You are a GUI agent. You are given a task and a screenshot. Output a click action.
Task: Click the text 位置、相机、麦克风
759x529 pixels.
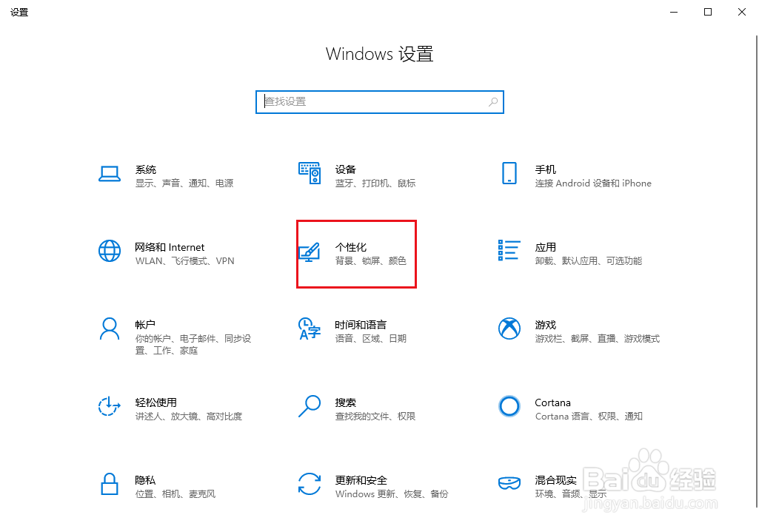pos(175,494)
